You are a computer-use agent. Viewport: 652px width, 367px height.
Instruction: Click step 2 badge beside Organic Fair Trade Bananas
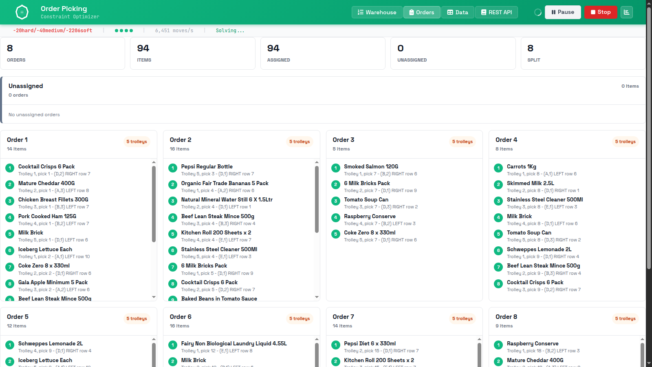tap(173, 185)
